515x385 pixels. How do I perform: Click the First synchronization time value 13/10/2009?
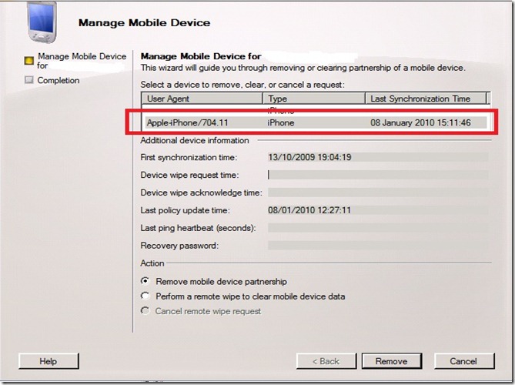tap(309, 157)
